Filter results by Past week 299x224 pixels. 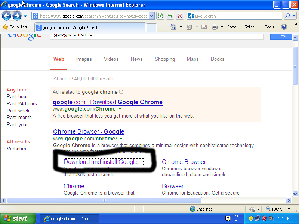pos(18,111)
